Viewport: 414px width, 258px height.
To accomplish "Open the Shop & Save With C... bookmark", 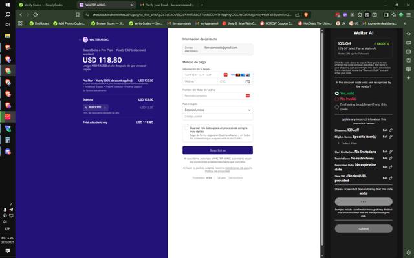I will 239,23.
